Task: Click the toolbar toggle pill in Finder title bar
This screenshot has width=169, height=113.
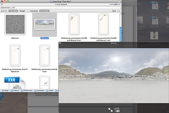Action: pos(119,2)
